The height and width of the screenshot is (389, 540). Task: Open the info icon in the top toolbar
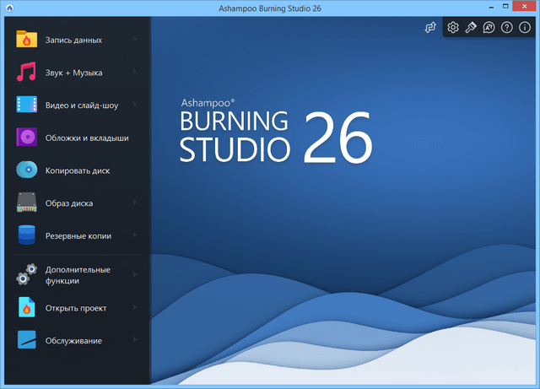click(525, 28)
